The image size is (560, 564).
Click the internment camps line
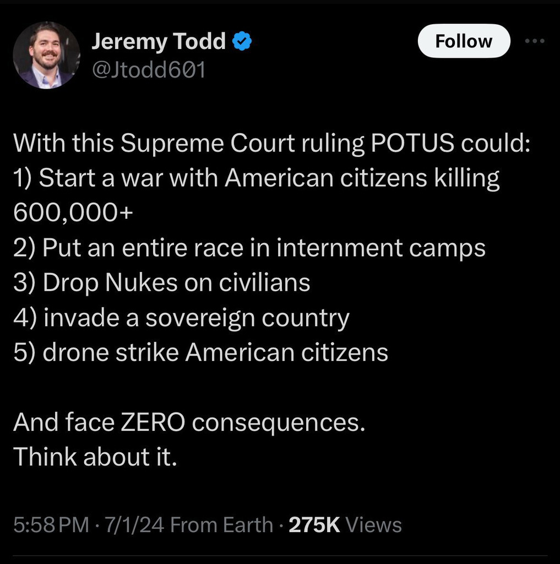click(x=249, y=248)
